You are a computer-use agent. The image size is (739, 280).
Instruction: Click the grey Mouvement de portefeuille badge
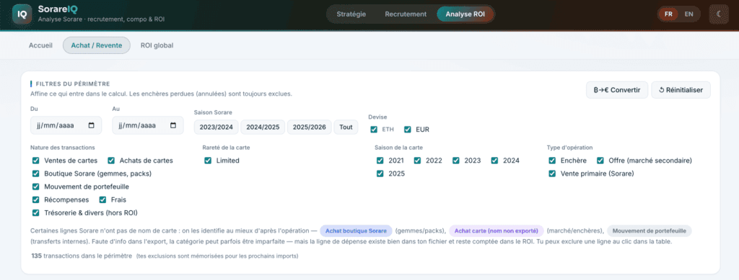pos(649,230)
